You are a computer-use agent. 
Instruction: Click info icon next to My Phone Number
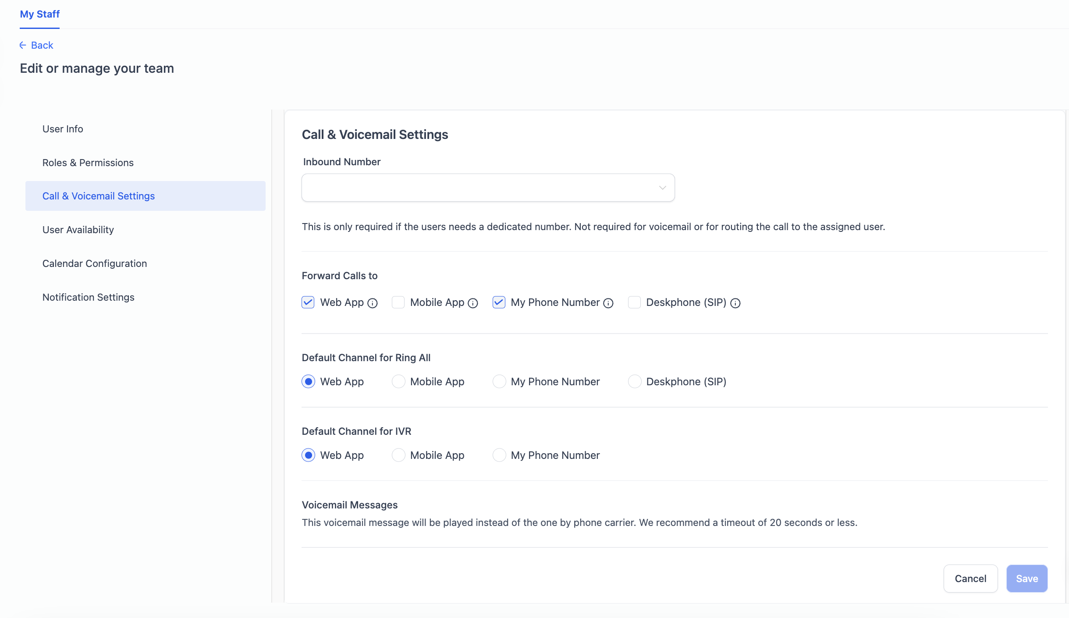coord(608,303)
